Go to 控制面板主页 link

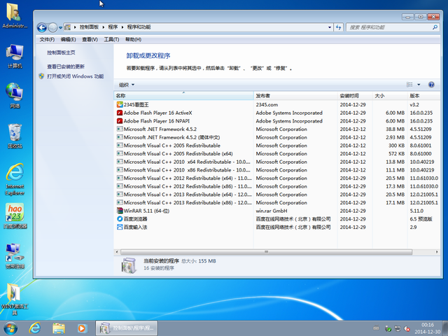pyautogui.click(x=61, y=52)
